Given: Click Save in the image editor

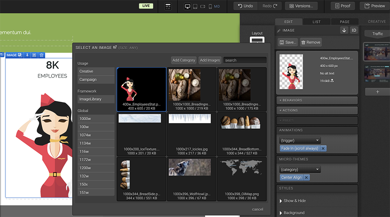Looking at the screenshot, I should (x=288, y=42).
